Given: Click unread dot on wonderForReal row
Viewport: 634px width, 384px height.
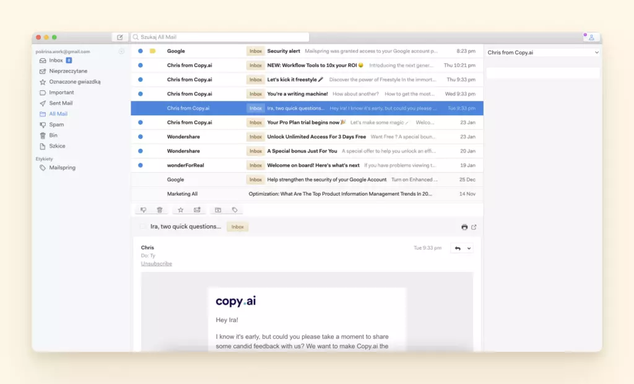Looking at the screenshot, I should point(141,165).
